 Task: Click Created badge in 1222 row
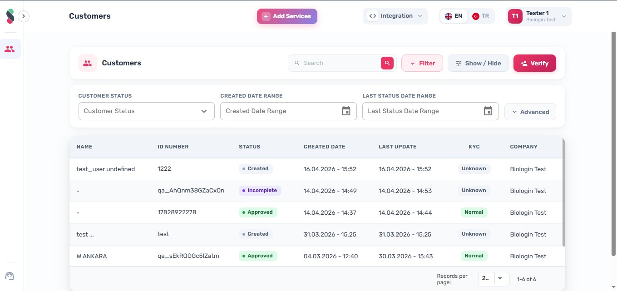[x=256, y=168]
